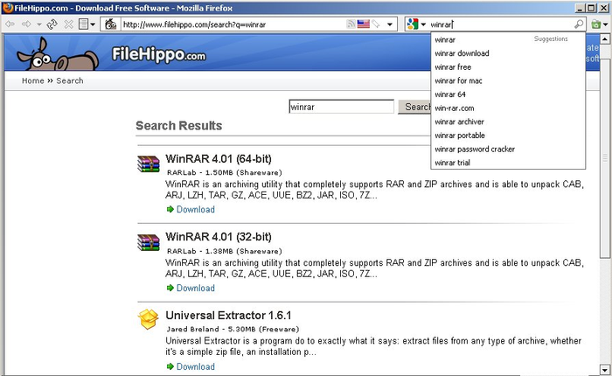612x376 pixels.
Task: Click the magnifying glass search icon
Action: [x=579, y=24]
